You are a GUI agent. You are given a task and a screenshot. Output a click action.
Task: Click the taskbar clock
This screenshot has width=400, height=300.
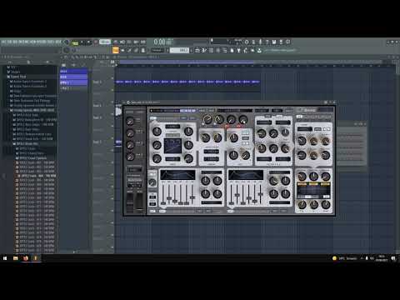(382, 258)
